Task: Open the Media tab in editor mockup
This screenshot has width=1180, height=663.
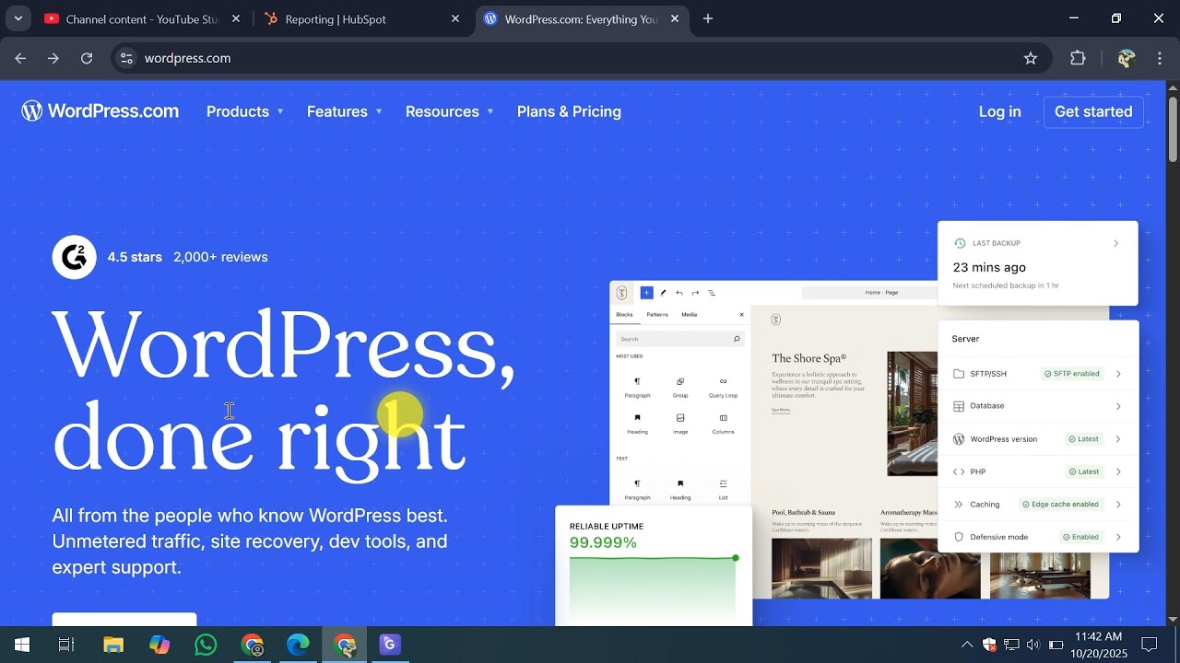Action: pos(690,315)
